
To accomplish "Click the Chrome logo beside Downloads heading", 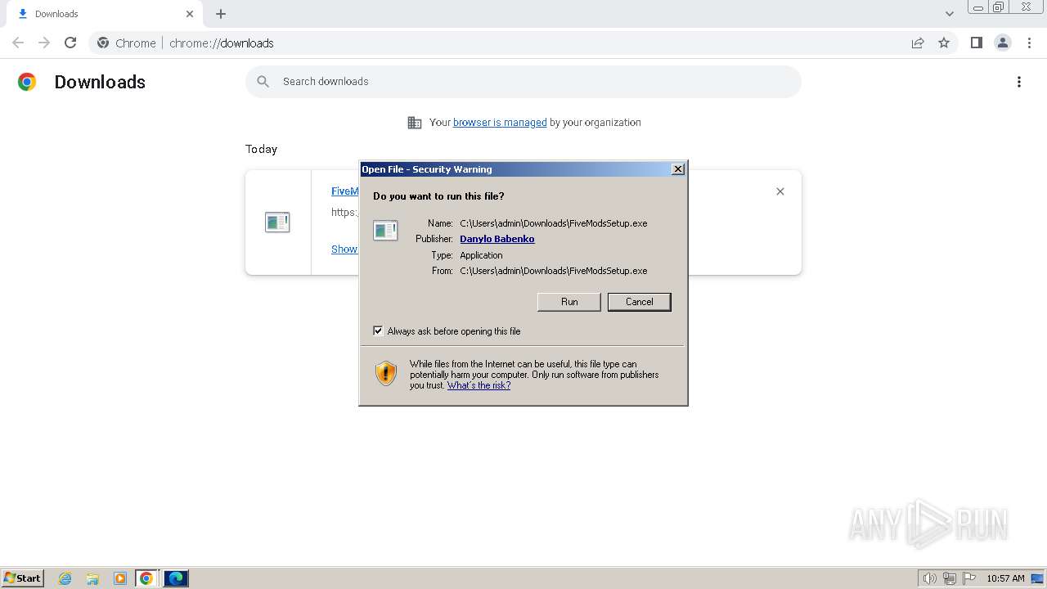I will [27, 82].
